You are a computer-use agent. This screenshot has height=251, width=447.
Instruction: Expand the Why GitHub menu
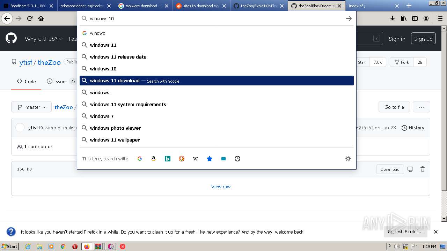click(x=44, y=39)
